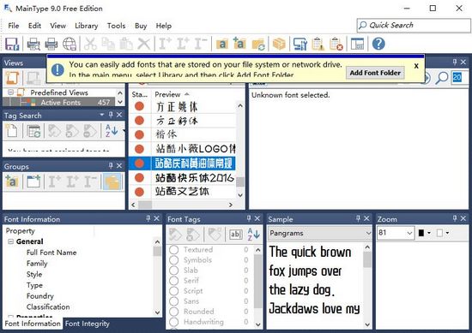
Task: Click the Install font icon in the toolbar
Action: 165,44
